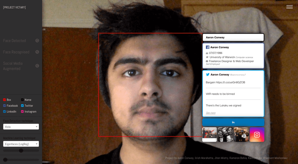Image resolution: width=298 pixels, height=164 pixels.
Task: Click the Social Media Augmented status label
Action: pos(13,66)
